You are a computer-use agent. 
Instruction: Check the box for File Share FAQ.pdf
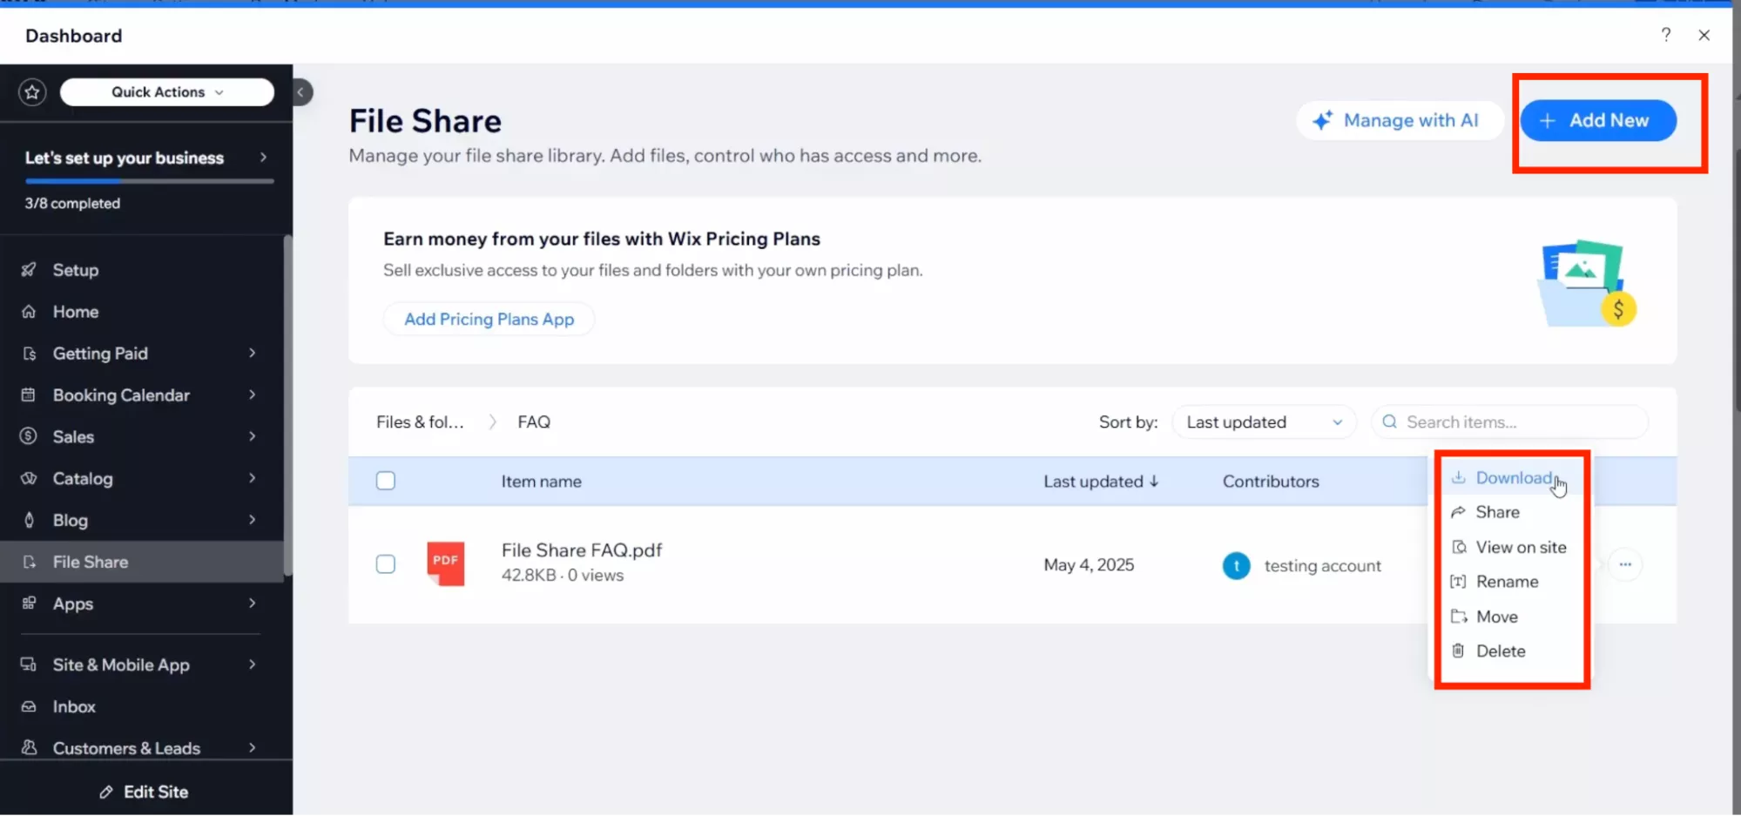[386, 564]
